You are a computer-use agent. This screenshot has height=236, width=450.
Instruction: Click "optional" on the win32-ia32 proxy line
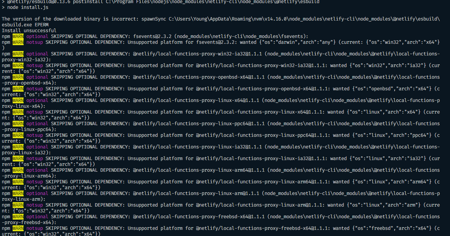pyautogui.click(x=37, y=54)
